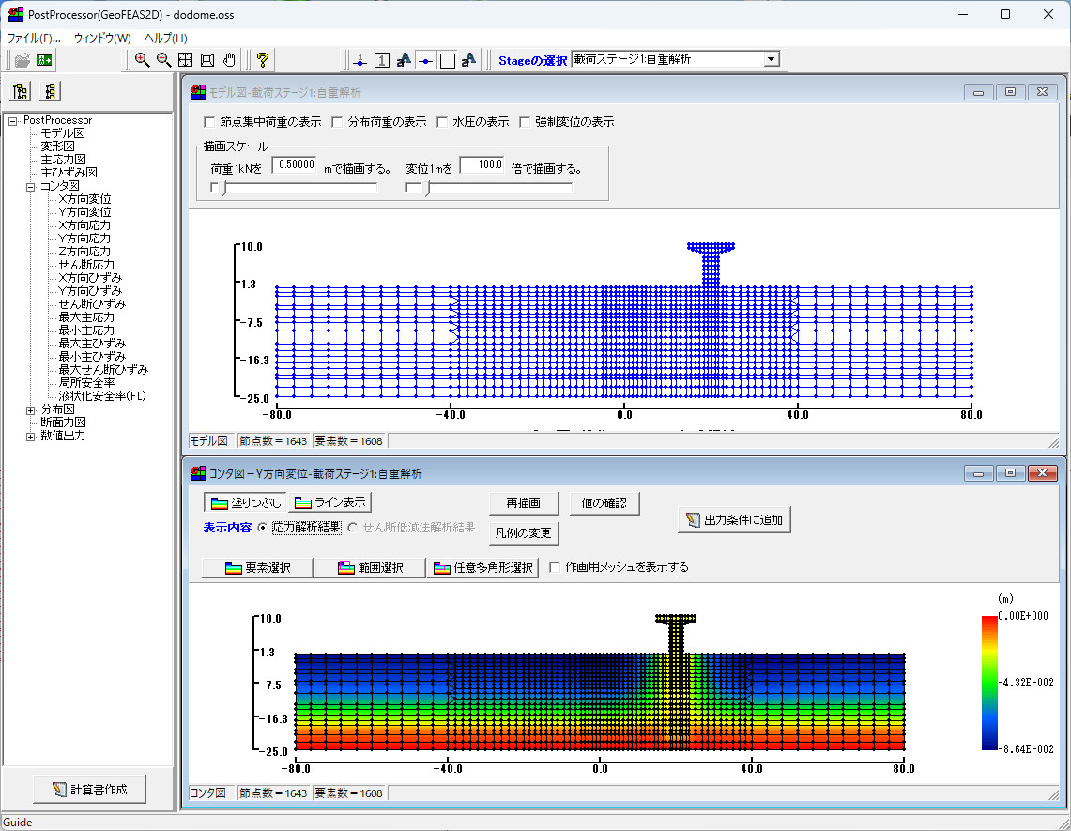
Task: Open the ウィンドウ(W) menu
Action: click(102, 38)
